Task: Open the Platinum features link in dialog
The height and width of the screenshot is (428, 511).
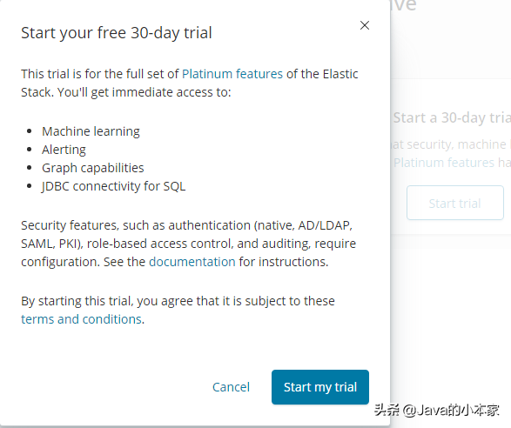Action: (232, 74)
